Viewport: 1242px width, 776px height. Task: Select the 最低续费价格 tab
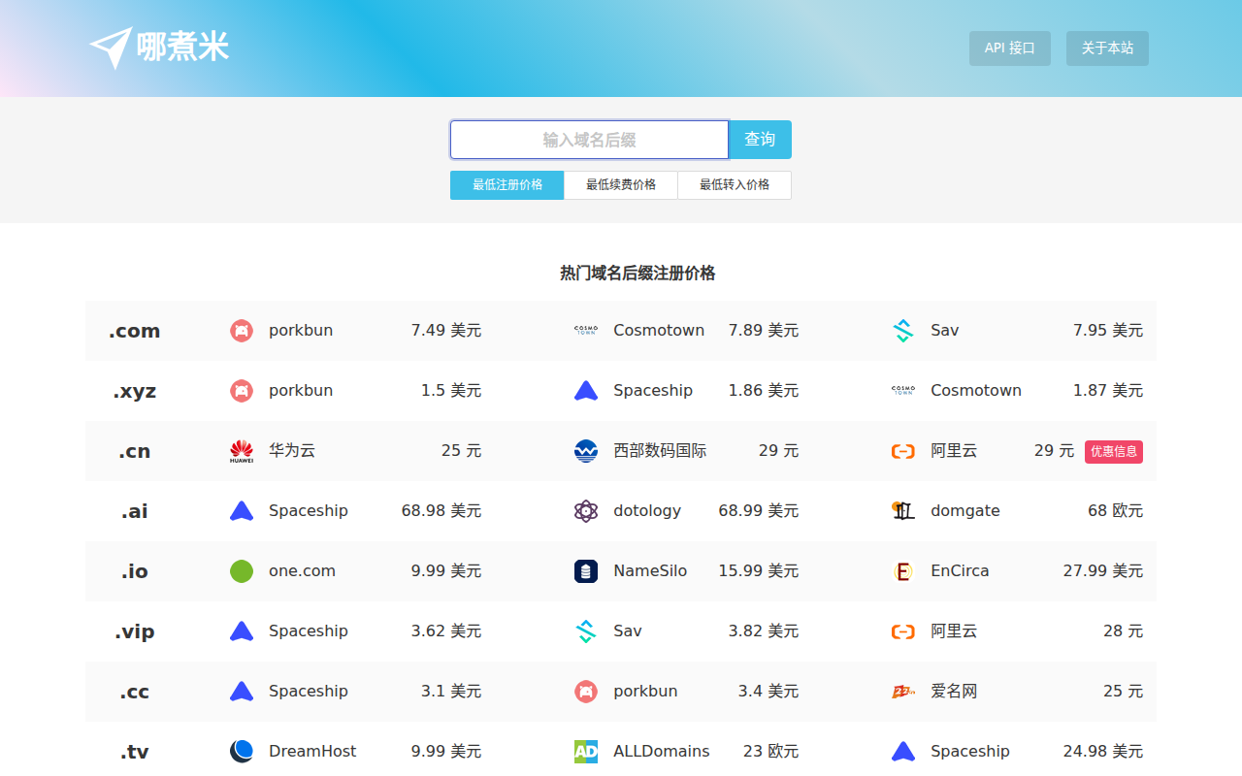[x=620, y=185]
